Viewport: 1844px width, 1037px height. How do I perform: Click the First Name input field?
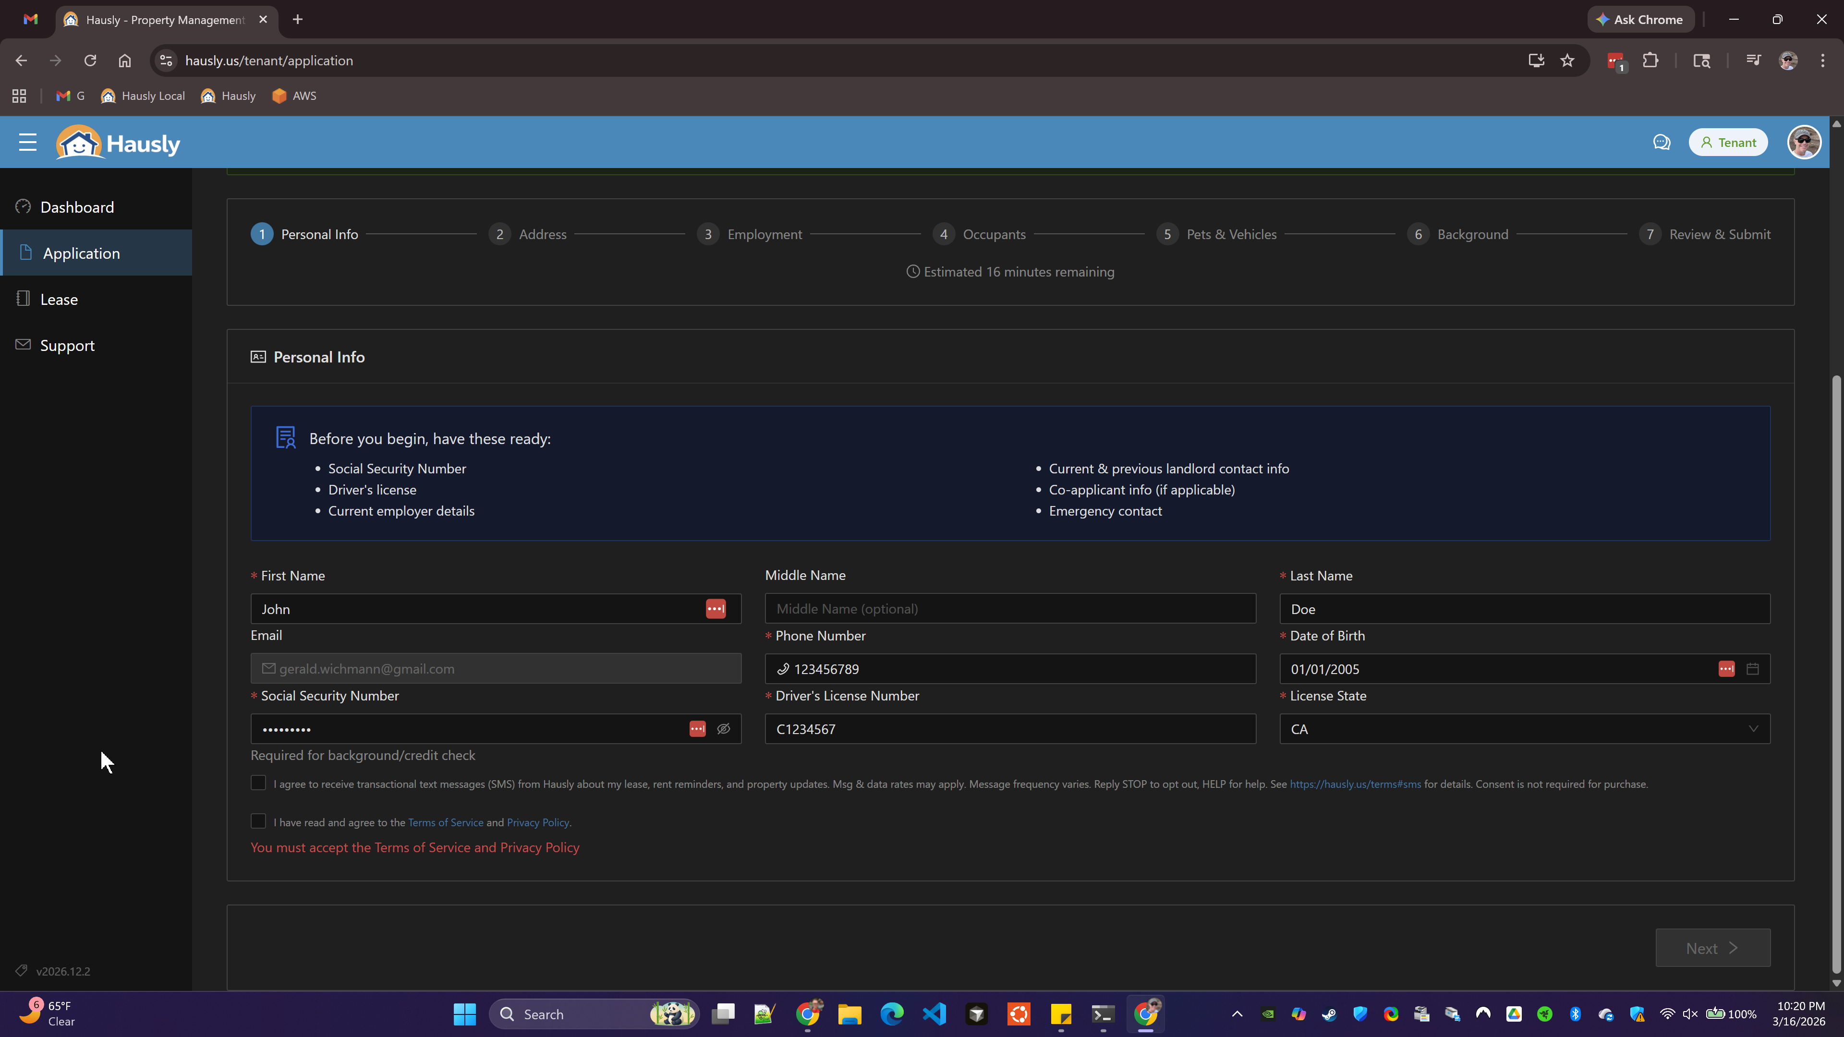496,608
